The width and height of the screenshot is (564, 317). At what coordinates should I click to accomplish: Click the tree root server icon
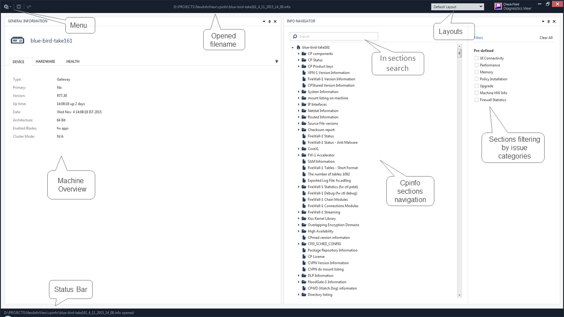[299, 47]
